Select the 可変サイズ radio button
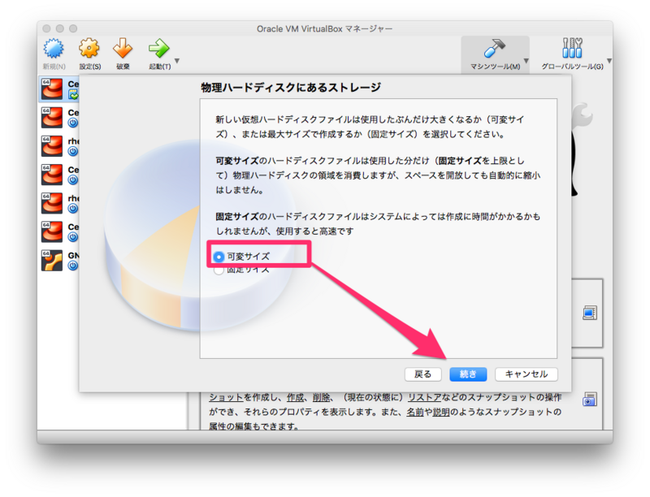 [x=219, y=257]
